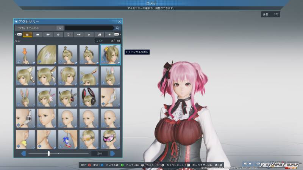
Task: Open the category tab with goggles-like icon
Action: point(69,34)
